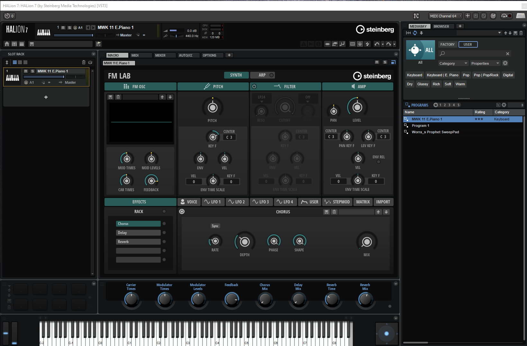Click the home icon below HALion logo
The height and width of the screenshot is (346, 527).
pos(7,44)
